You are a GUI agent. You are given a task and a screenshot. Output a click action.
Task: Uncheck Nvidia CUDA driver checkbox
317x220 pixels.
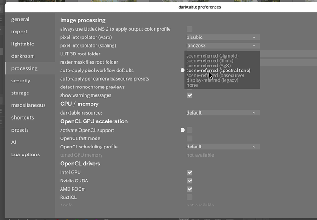pyautogui.click(x=190, y=181)
